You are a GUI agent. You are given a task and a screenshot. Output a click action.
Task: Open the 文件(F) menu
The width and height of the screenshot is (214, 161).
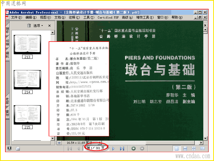tap(16, 17)
